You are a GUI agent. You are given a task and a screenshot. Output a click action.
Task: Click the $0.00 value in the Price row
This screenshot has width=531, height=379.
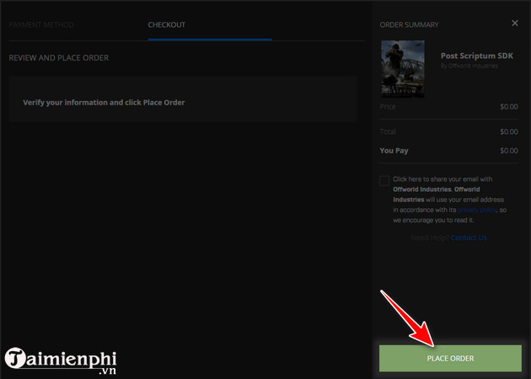click(x=509, y=107)
